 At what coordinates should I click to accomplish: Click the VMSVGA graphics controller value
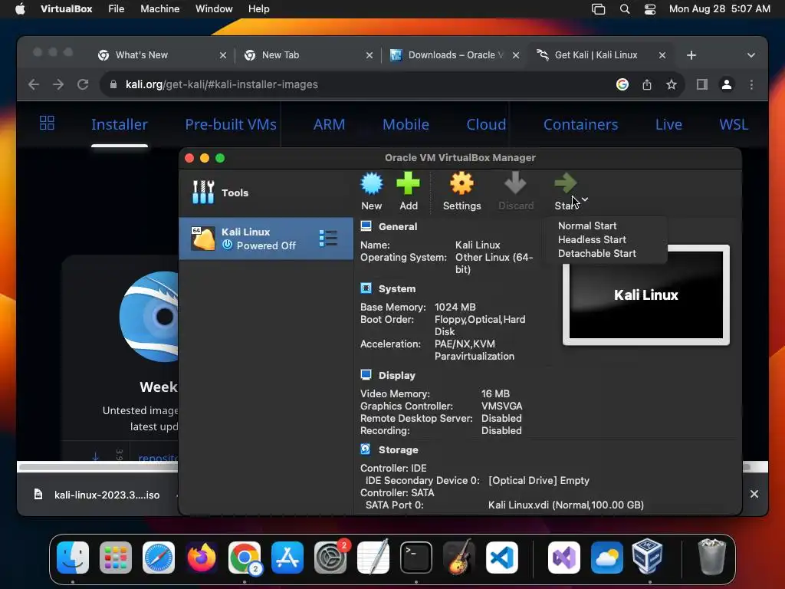click(x=501, y=406)
